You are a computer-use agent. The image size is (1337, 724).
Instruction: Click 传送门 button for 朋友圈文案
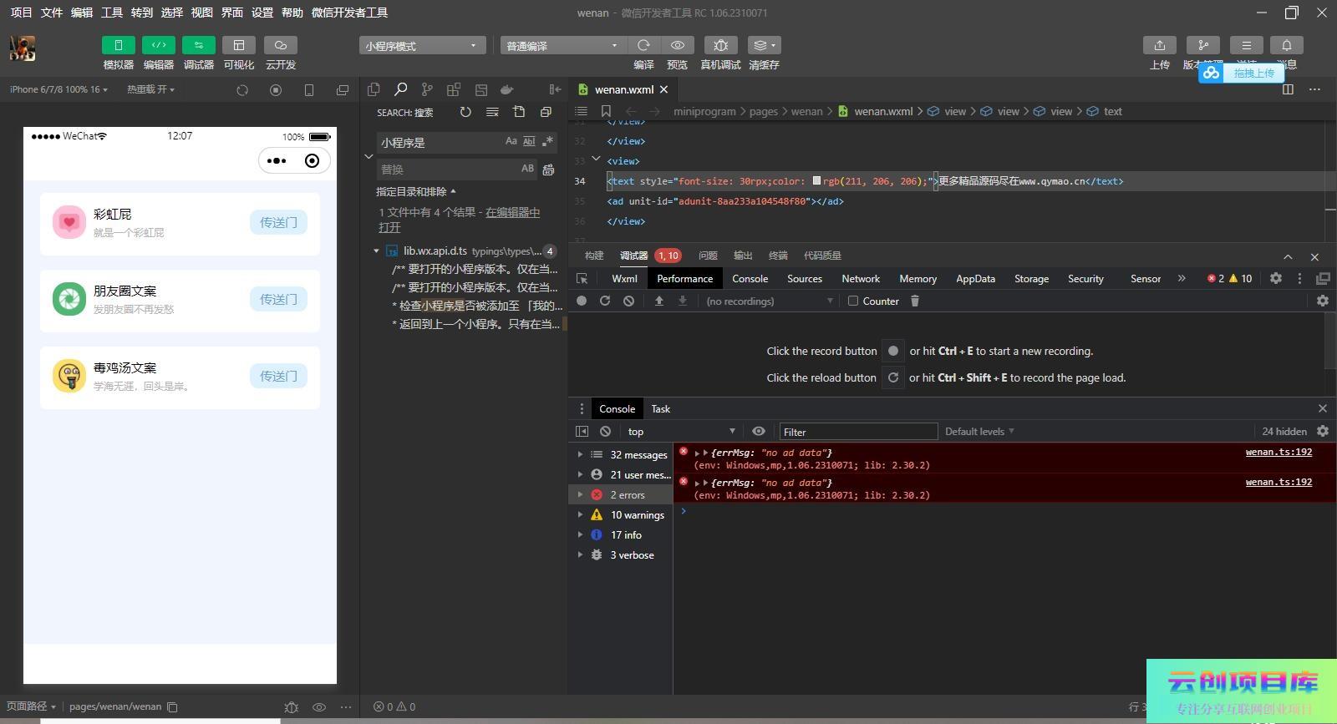(278, 299)
